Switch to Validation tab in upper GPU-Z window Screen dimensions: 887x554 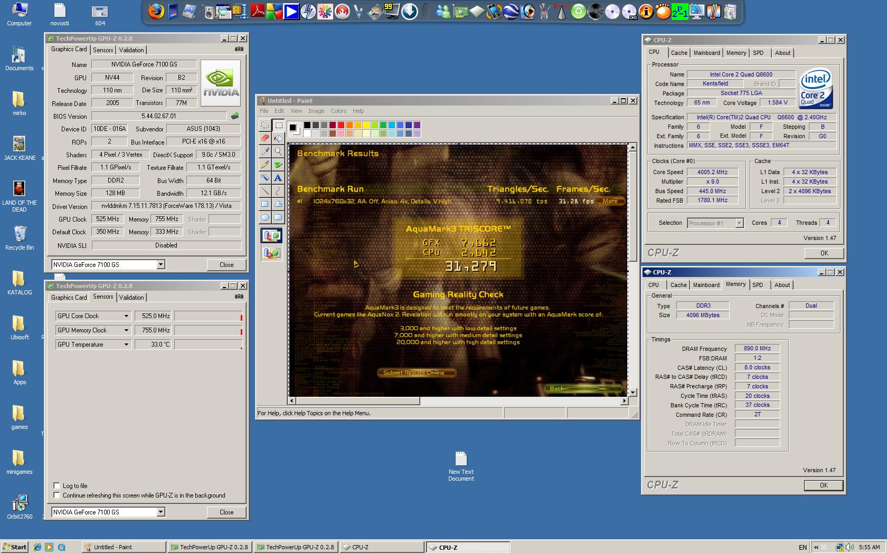pos(131,50)
